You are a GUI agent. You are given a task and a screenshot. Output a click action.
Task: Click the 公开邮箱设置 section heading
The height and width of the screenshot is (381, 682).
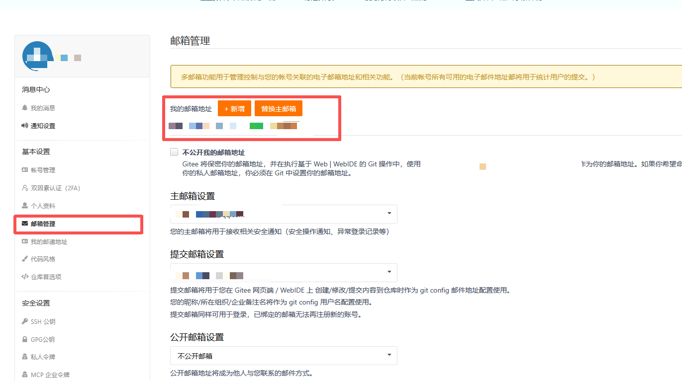(197, 337)
